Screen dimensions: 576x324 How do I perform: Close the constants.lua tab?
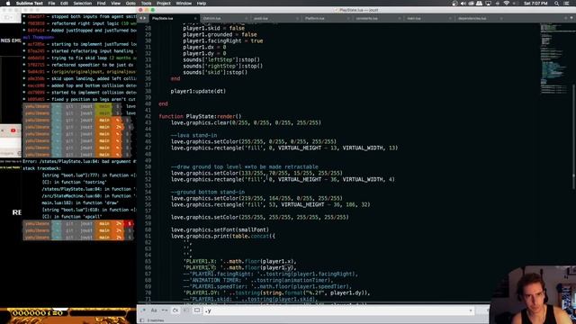click(x=400, y=18)
